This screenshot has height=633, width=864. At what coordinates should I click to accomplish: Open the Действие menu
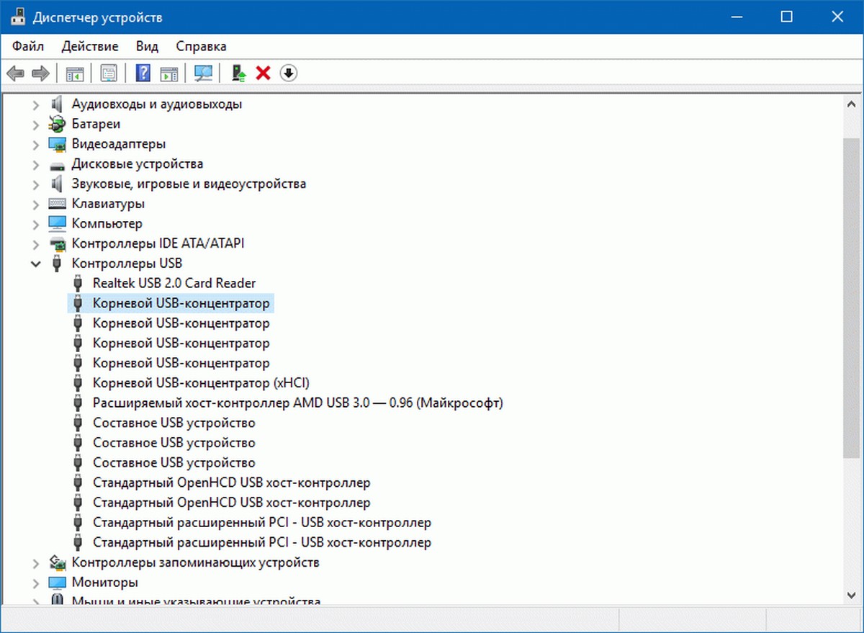[90, 46]
